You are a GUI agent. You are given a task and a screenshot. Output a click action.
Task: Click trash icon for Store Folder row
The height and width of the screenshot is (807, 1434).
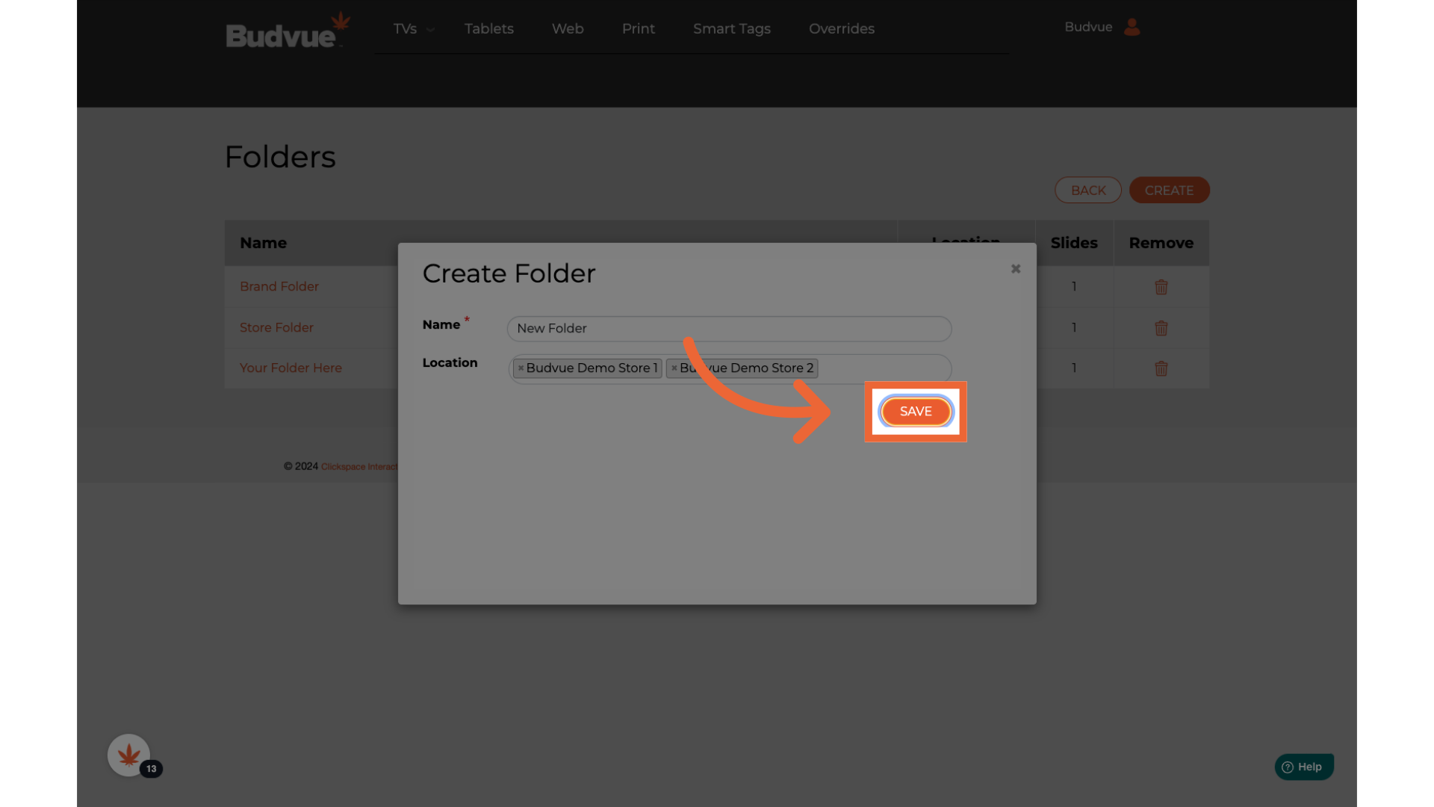click(1161, 328)
